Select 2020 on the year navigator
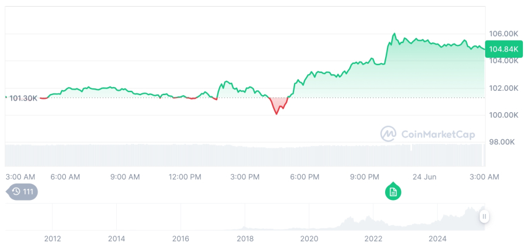The width and height of the screenshot is (529, 246). click(309, 238)
